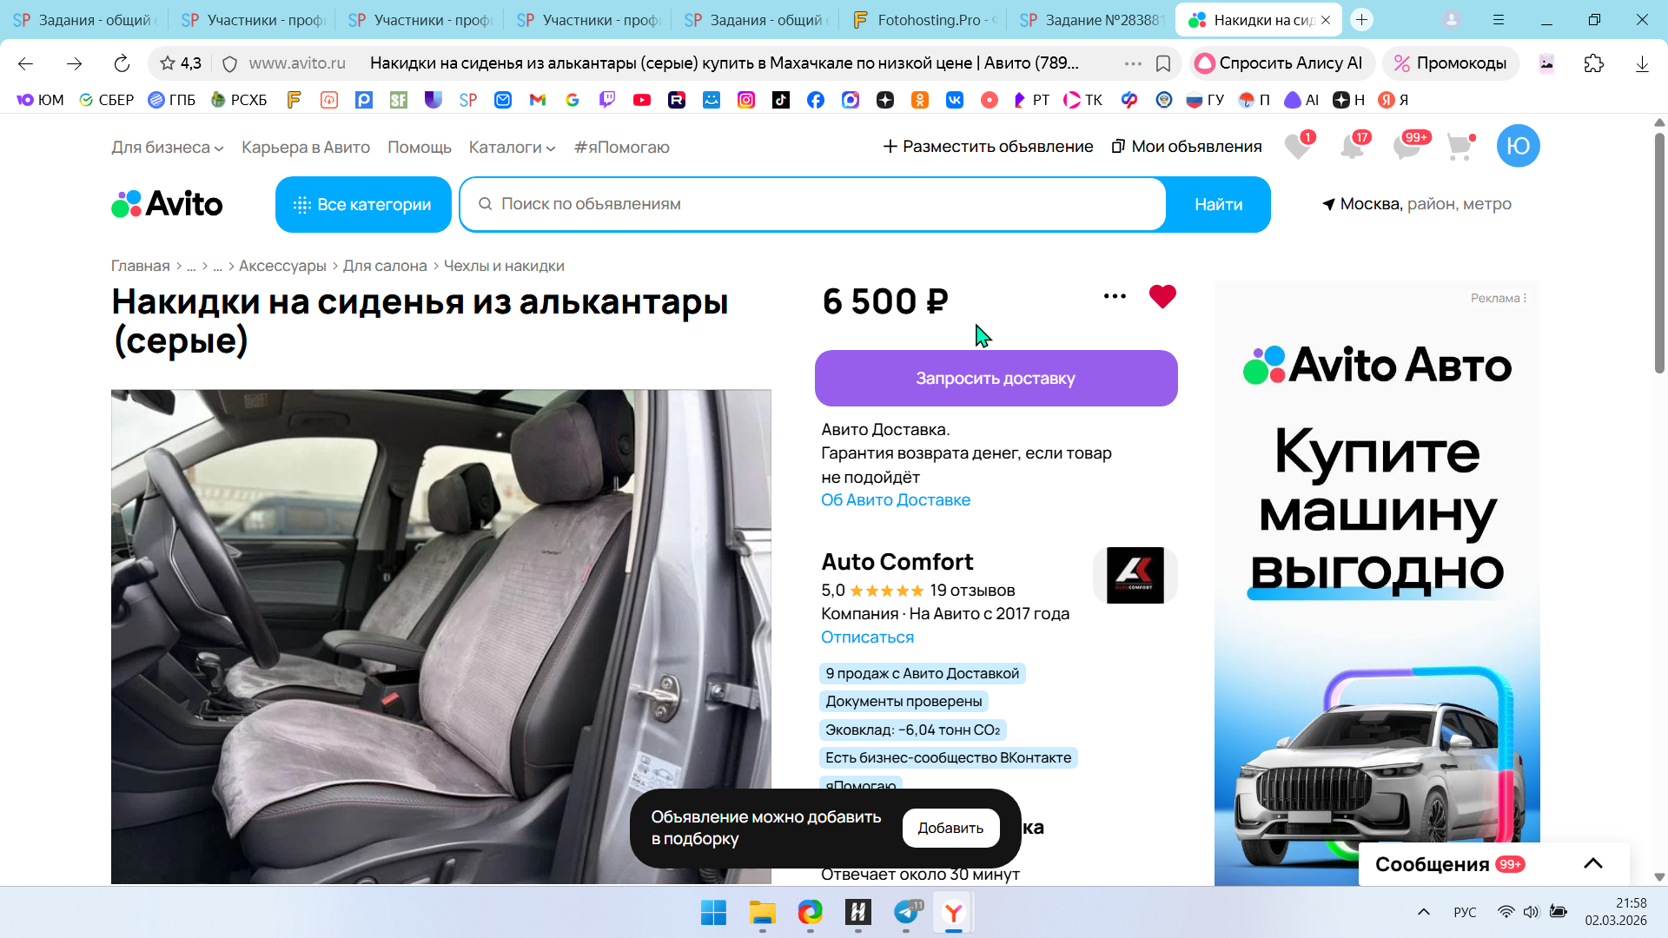Open three-dots menu beside the price
Image resolution: width=1668 pixels, height=938 pixels.
pyautogui.click(x=1115, y=296)
